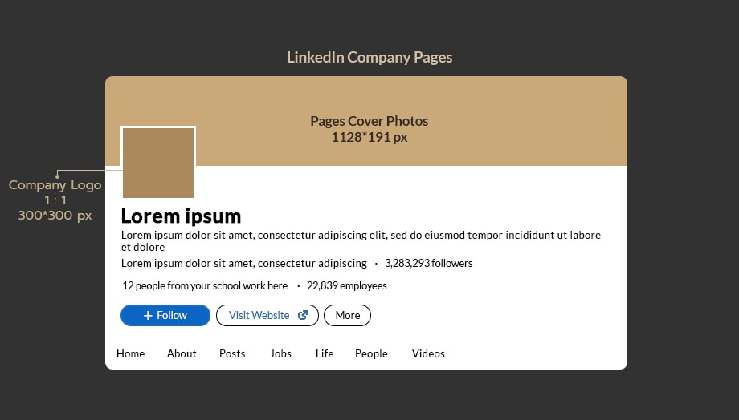Viewport: 739px width, 420px height.
Task: Open the Visit Website link button
Action: point(267,315)
